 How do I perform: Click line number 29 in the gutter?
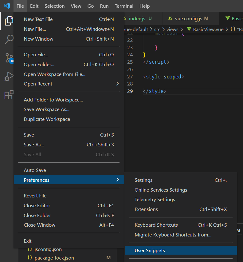pyautogui.click(x=130, y=91)
